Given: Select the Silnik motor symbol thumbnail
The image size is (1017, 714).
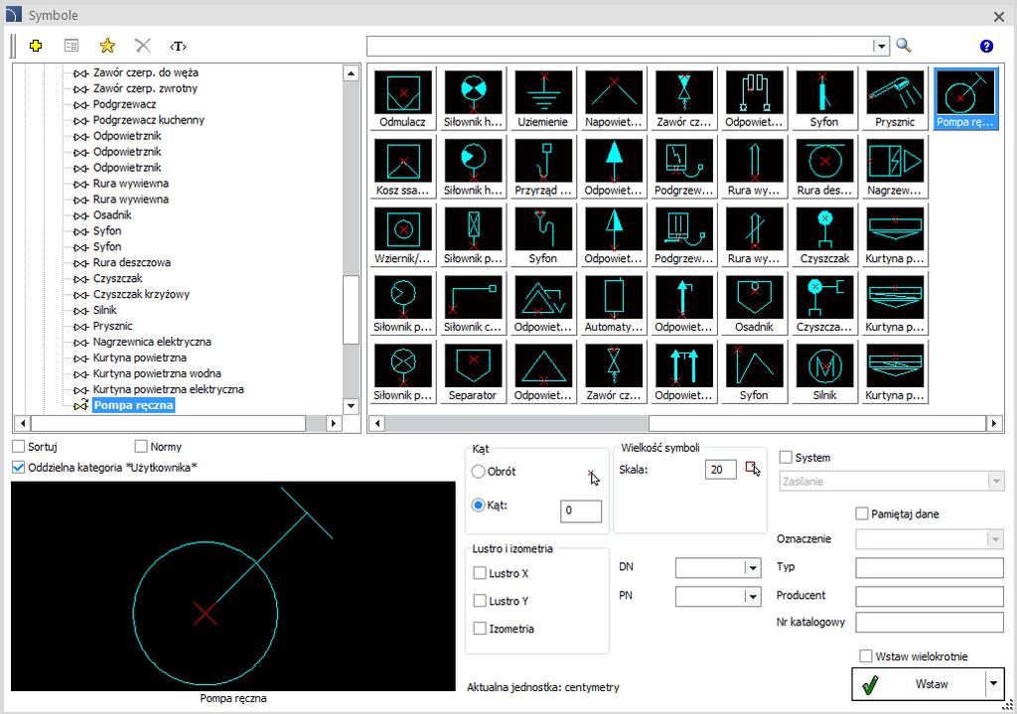Looking at the screenshot, I should click(824, 372).
